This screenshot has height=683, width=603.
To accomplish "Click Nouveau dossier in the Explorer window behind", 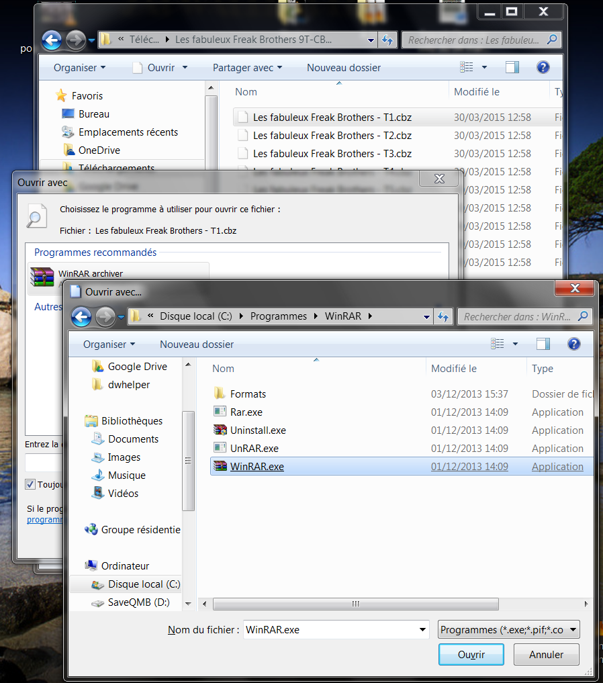I will tap(344, 68).
